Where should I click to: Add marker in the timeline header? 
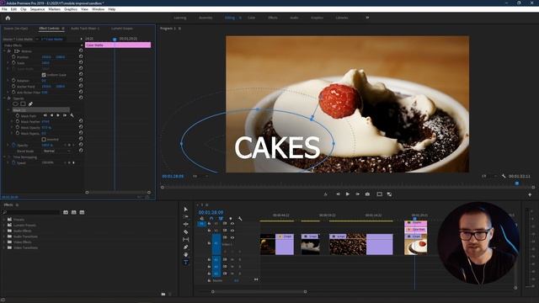[230, 219]
